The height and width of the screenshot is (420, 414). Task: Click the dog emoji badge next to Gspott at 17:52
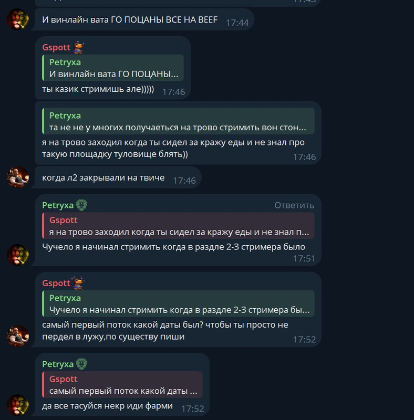[x=78, y=283]
